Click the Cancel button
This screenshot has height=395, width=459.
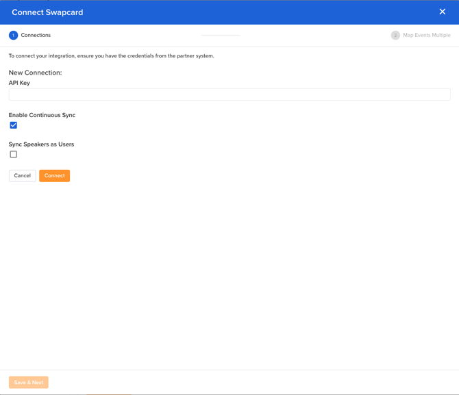pos(22,175)
